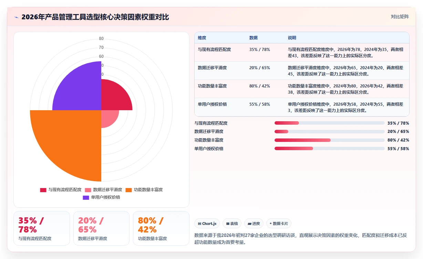Open the 20% / 65% data card
The width and height of the screenshot is (423, 259).
point(101,228)
